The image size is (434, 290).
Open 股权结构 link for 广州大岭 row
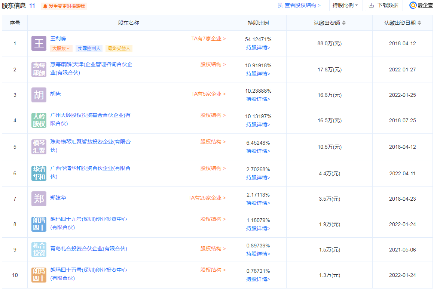coord(213,115)
